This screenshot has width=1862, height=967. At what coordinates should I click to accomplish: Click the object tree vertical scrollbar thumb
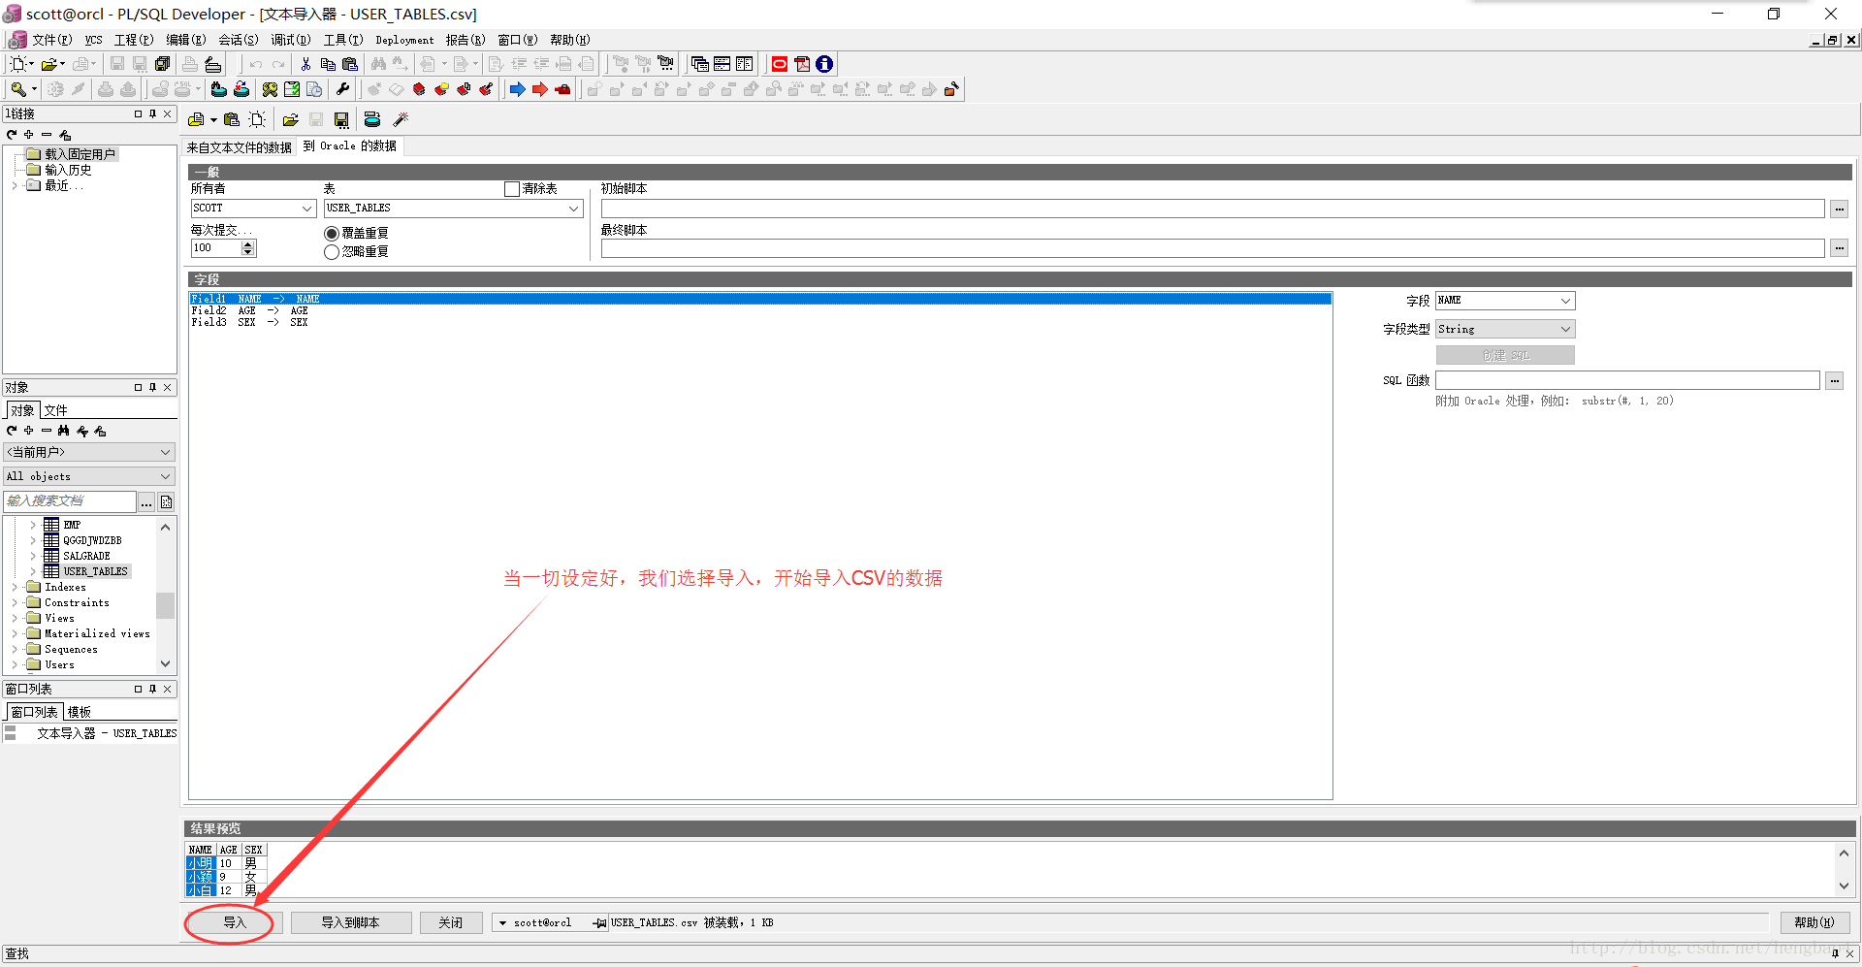pyautogui.click(x=166, y=605)
